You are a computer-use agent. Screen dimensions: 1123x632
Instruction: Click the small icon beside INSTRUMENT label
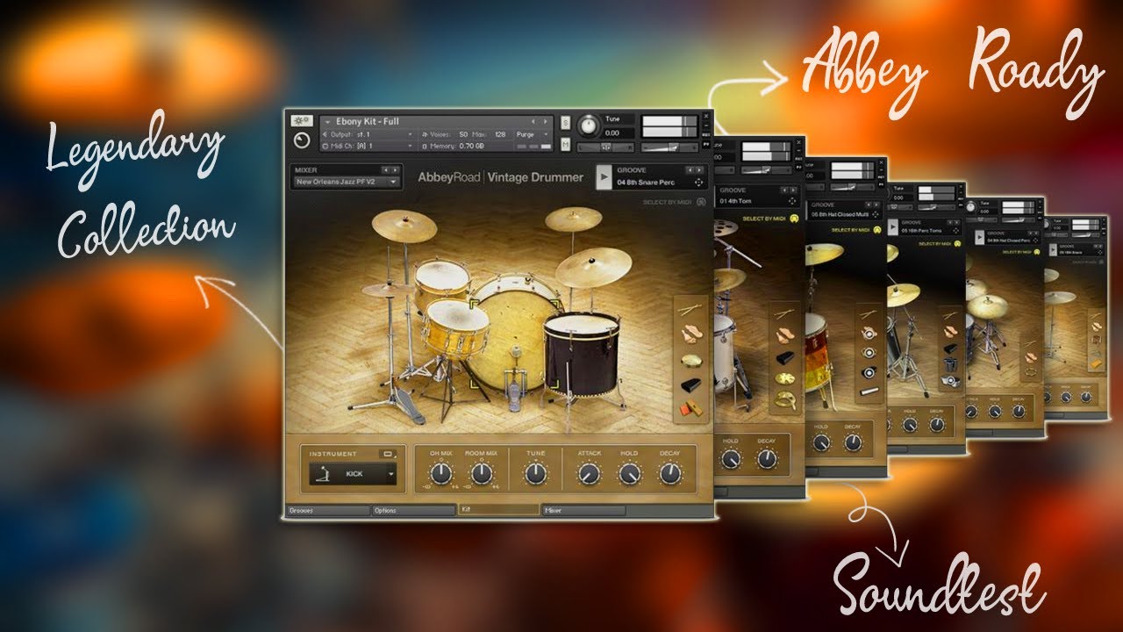[x=389, y=454]
